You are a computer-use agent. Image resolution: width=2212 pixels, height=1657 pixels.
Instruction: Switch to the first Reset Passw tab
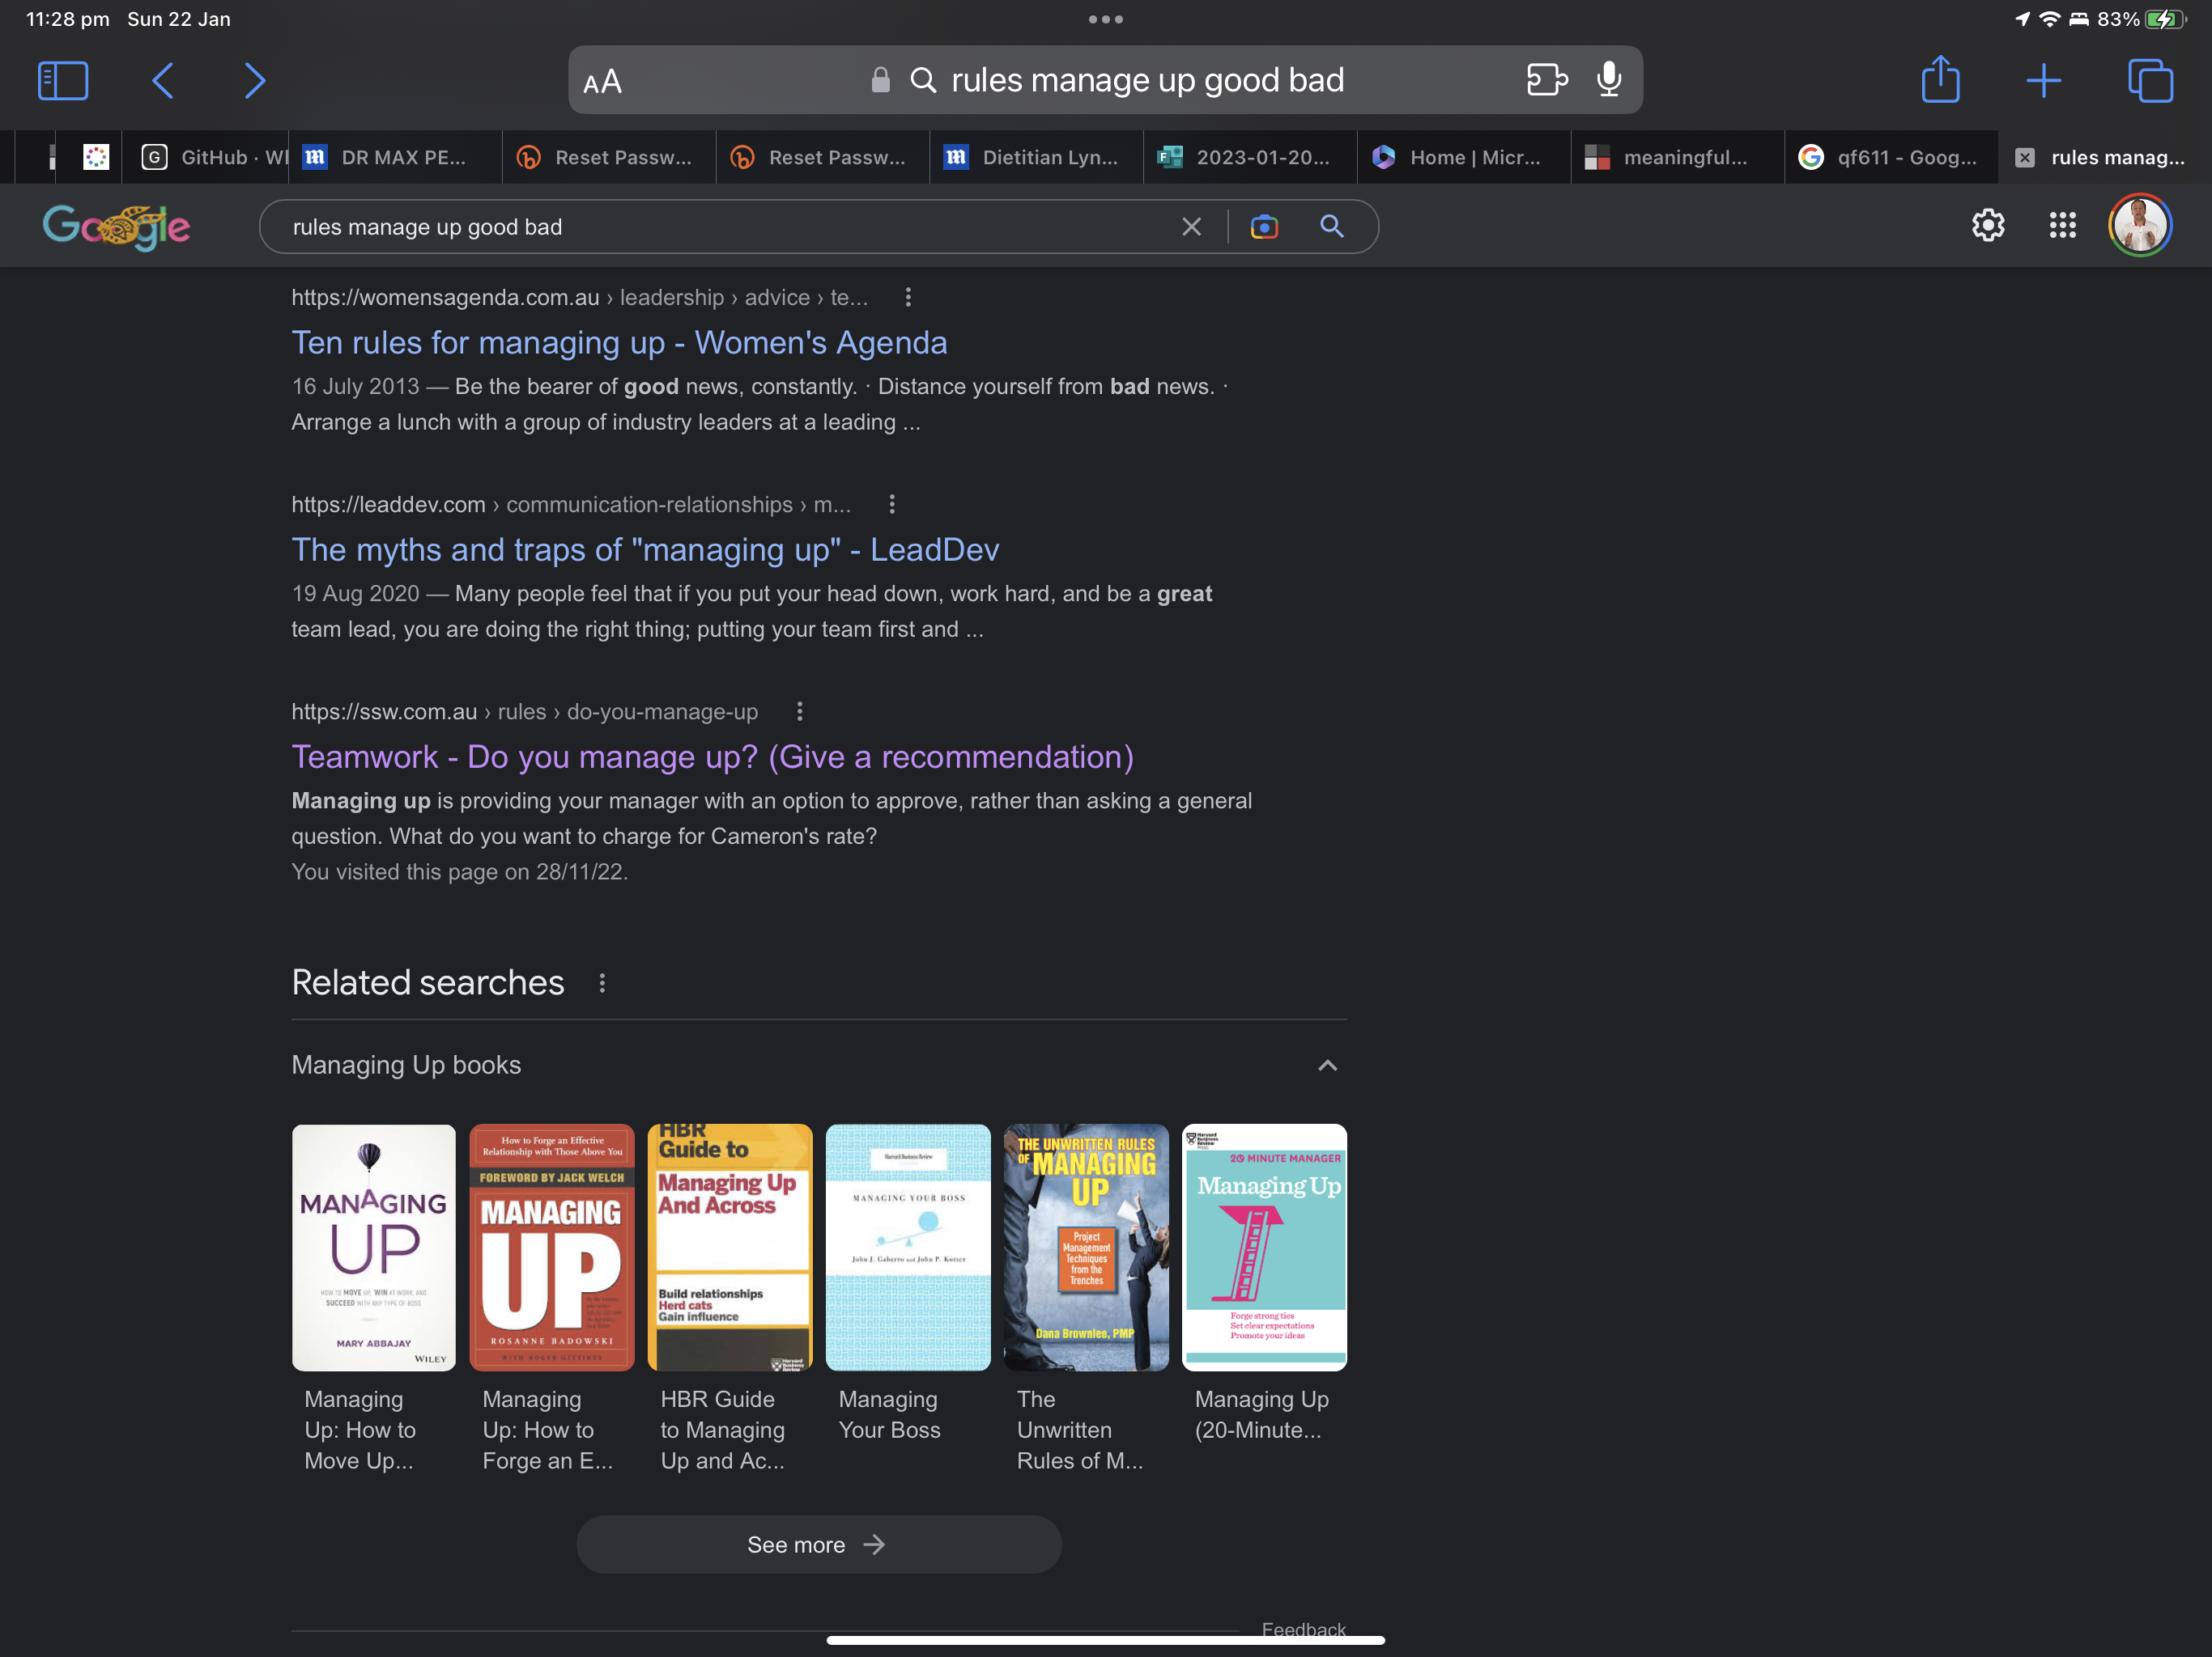coord(609,158)
